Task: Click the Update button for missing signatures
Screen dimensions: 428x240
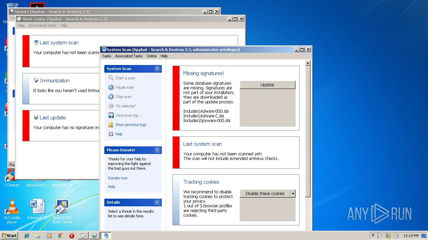Action: pyautogui.click(x=267, y=85)
